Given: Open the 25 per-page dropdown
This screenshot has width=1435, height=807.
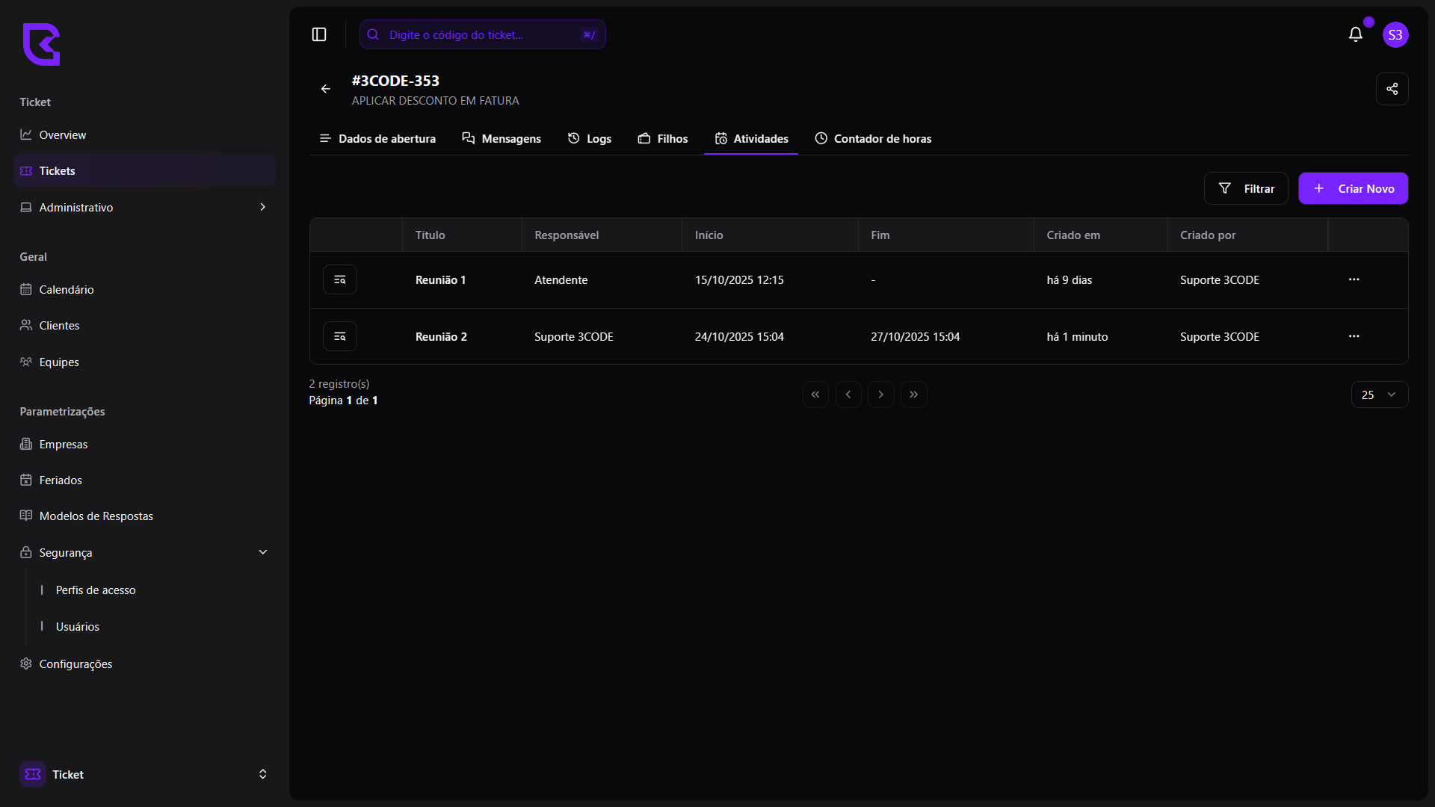Looking at the screenshot, I should 1379,395.
